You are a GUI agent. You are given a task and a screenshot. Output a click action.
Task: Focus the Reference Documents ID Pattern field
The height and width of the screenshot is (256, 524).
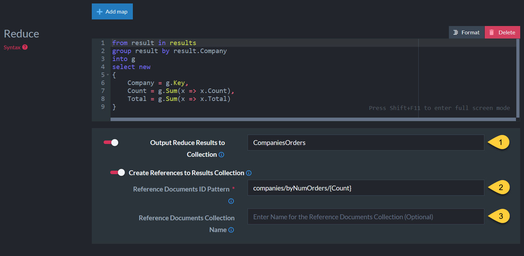(366, 188)
